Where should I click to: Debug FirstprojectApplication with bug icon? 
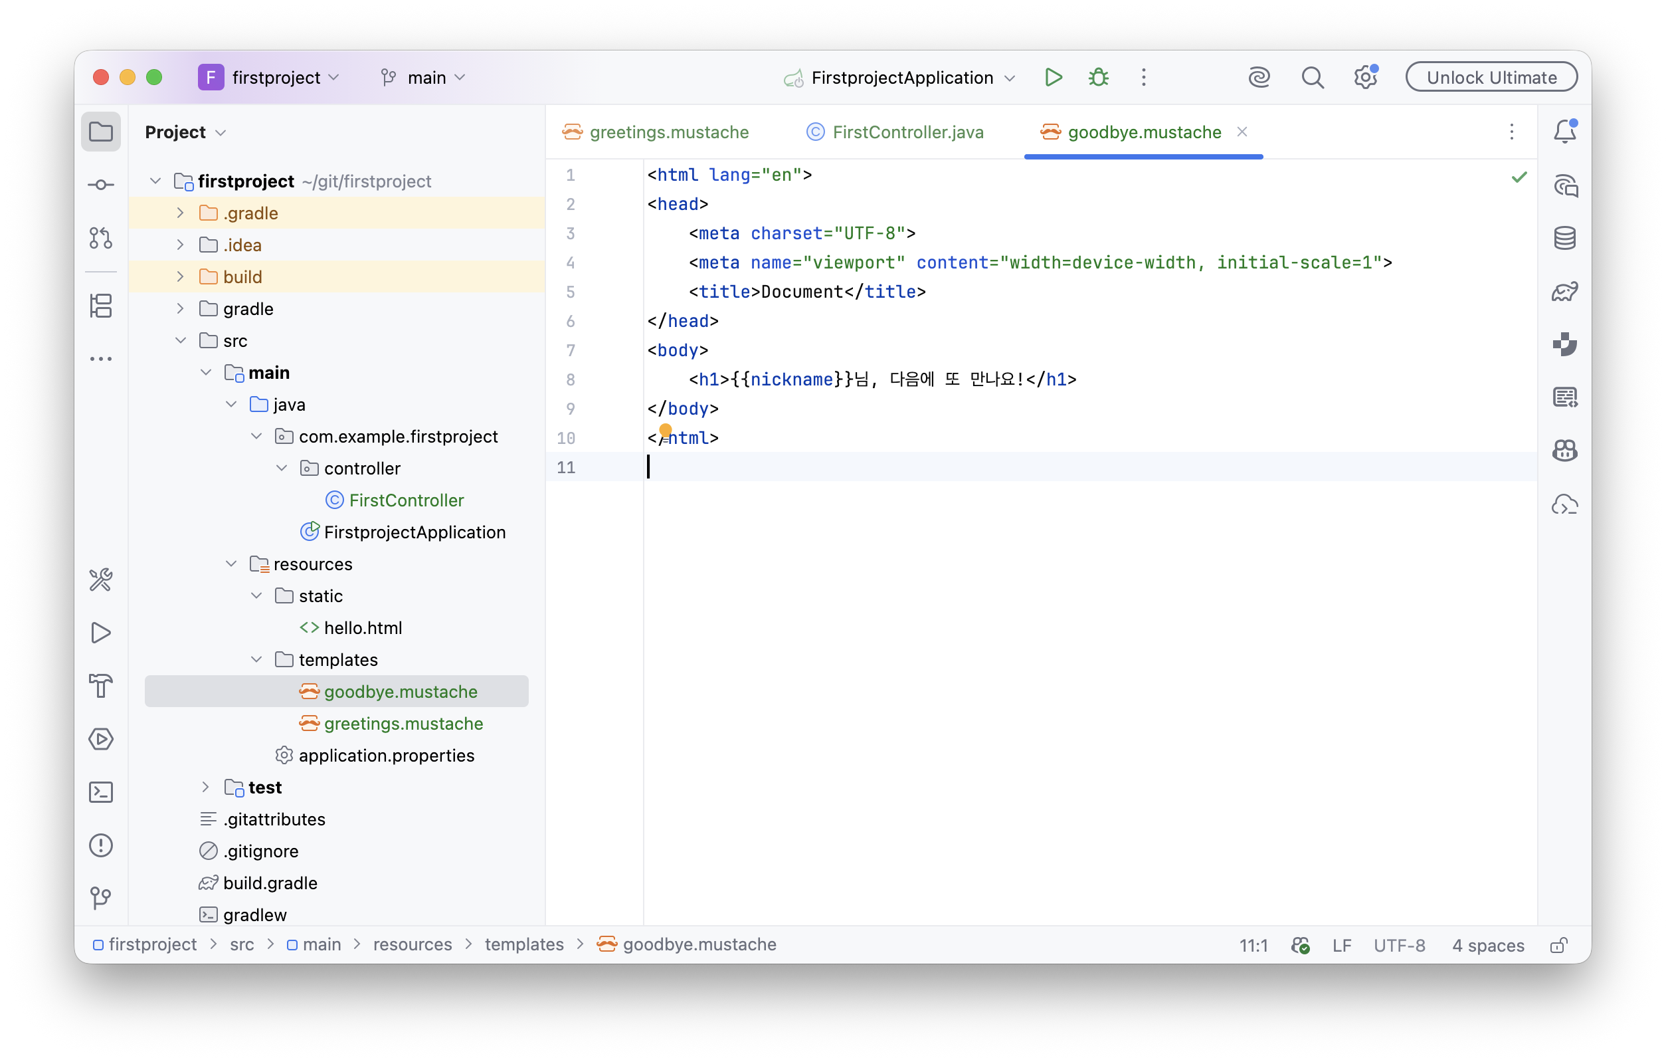(x=1099, y=78)
